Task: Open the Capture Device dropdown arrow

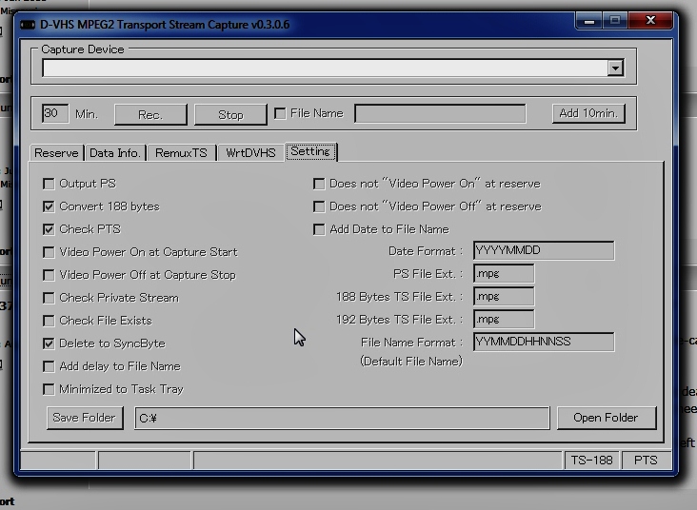Action: pos(615,68)
